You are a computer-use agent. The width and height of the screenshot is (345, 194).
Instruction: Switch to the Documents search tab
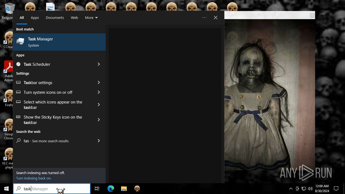point(55,18)
